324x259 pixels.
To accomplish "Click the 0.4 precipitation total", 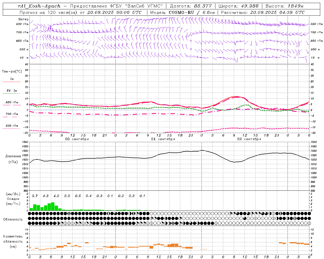I will coord(89,196).
